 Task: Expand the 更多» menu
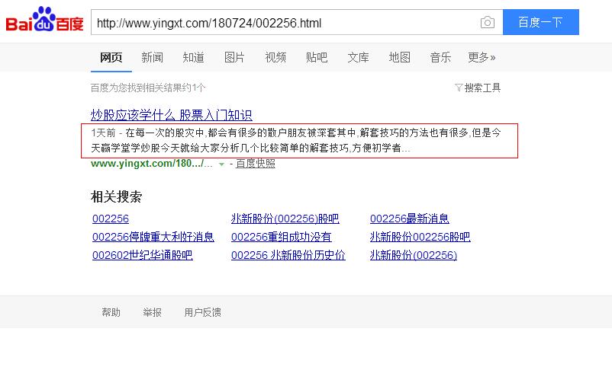[482, 58]
